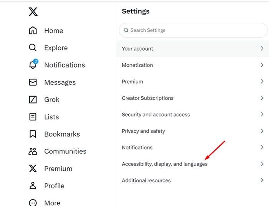
Task: Open Accessibility, display, and languages settings
Action: (x=193, y=164)
